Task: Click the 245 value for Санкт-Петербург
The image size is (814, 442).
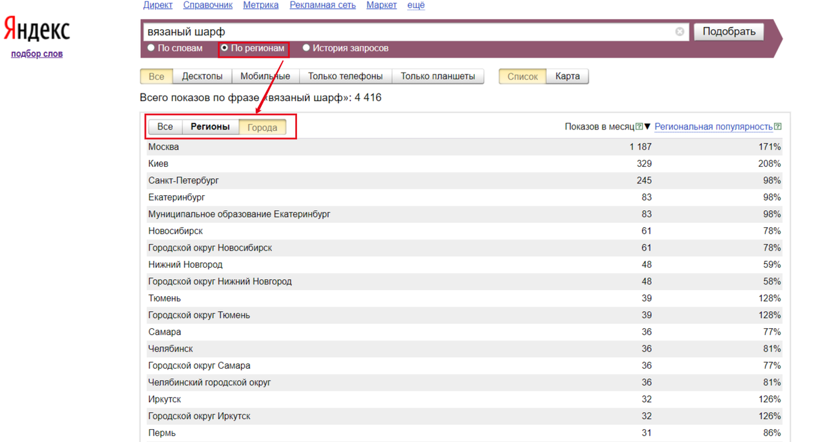Action: [644, 181]
